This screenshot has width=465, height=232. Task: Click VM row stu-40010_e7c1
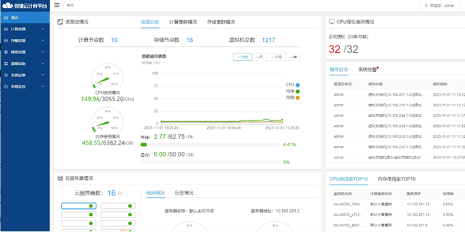point(397,214)
